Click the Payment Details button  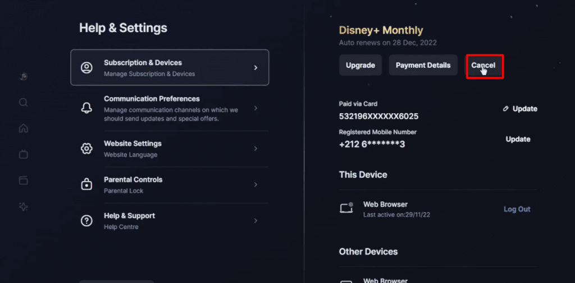pos(423,65)
